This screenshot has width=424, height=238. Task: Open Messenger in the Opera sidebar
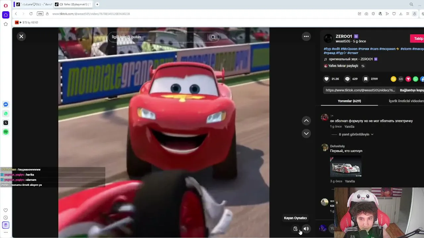(x=6, y=104)
